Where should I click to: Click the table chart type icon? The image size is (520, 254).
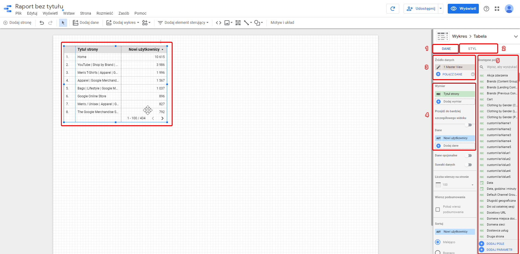pyautogui.click(x=443, y=36)
